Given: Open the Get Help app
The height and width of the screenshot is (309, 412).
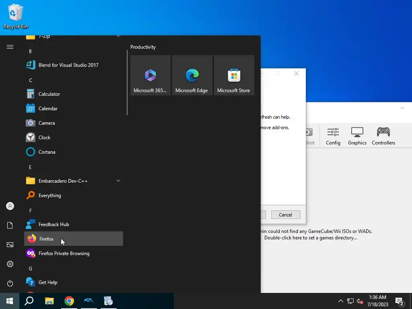Looking at the screenshot, I should click(x=74, y=282).
